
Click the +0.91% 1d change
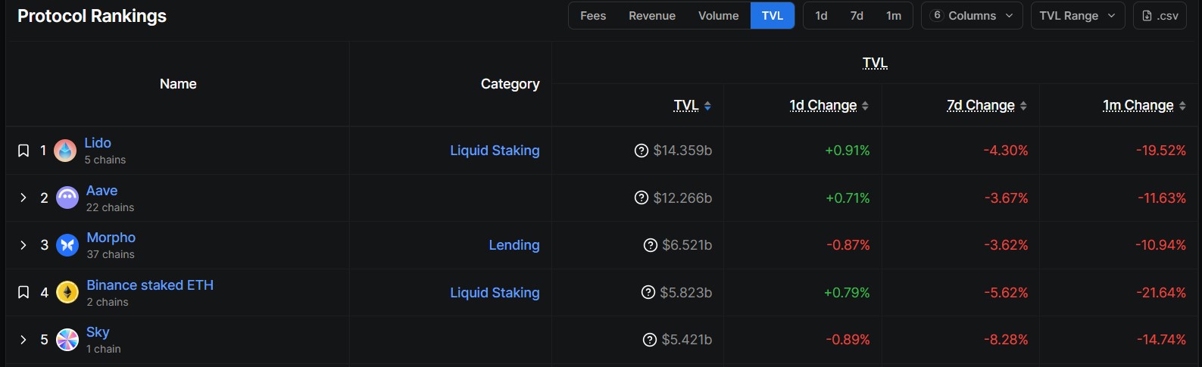pyautogui.click(x=847, y=151)
